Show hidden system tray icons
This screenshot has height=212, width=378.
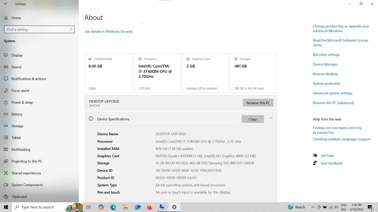point(313,207)
